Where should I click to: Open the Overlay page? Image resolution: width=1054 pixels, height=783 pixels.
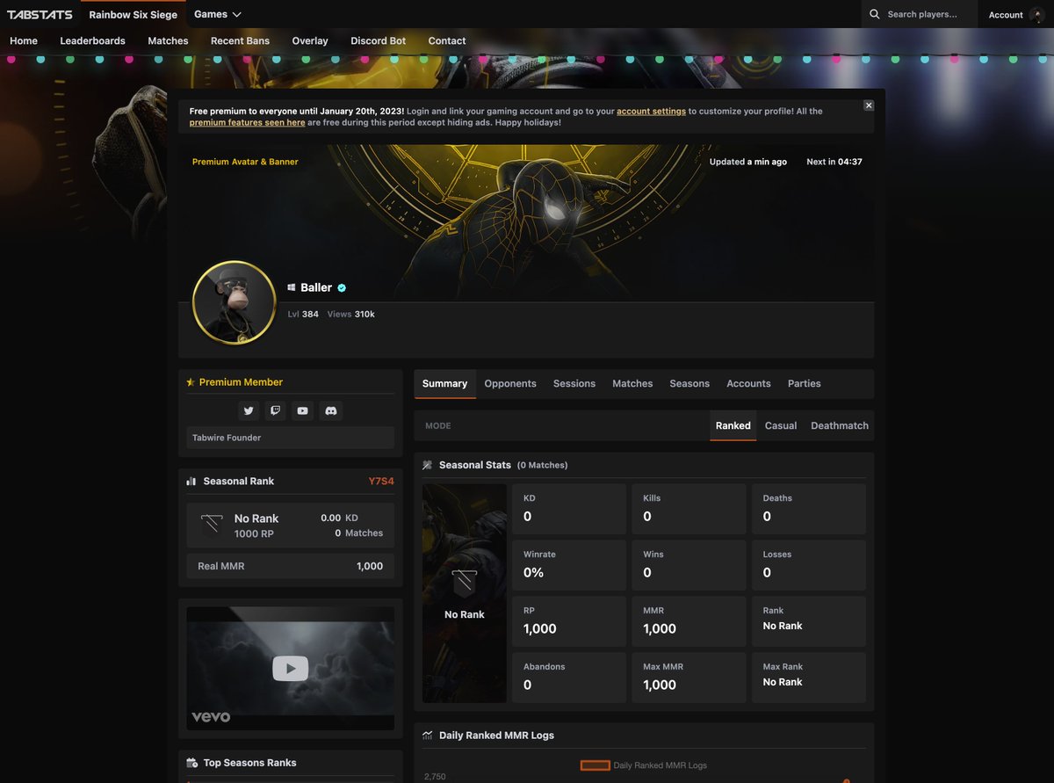(x=310, y=40)
